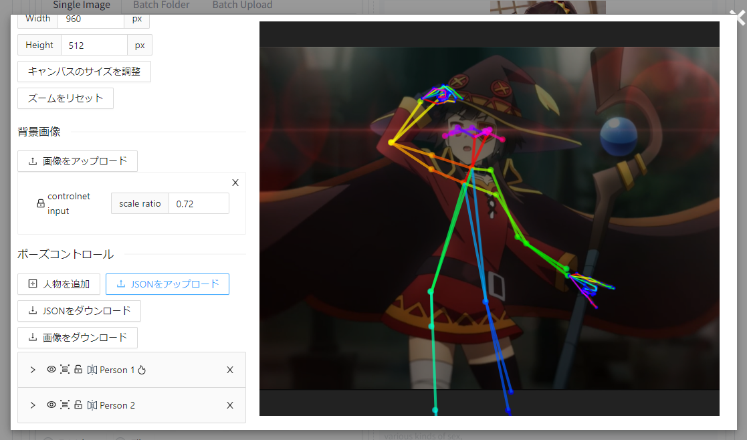Click the scale ratio field showing 0.72
This screenshot has width=747, height=440.
pos(199,204)
